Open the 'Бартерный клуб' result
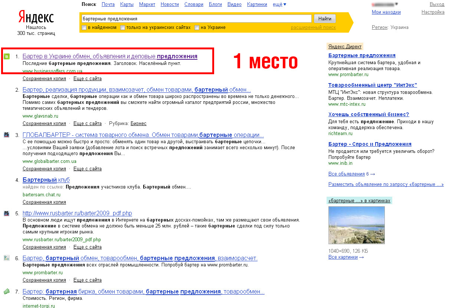452x308 pixels. [46, 180]
